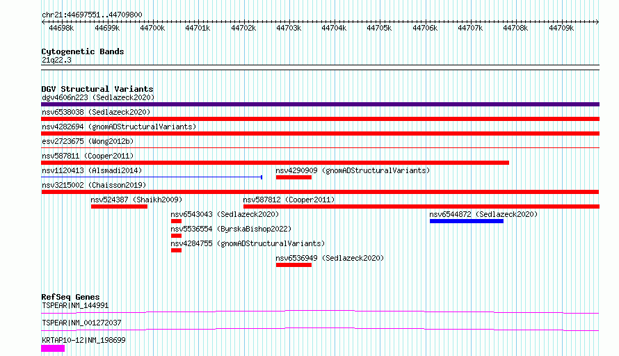This screenshot has width=619, height=356.
Task: Click the chr21:44697551..44709800 position label
Action: (92, 15)
